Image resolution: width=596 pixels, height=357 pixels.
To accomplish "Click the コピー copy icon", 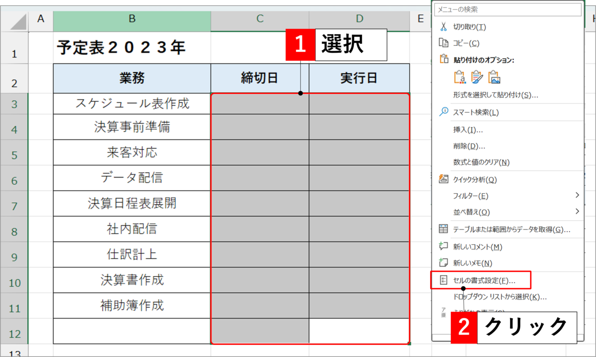I will point(443,43).
